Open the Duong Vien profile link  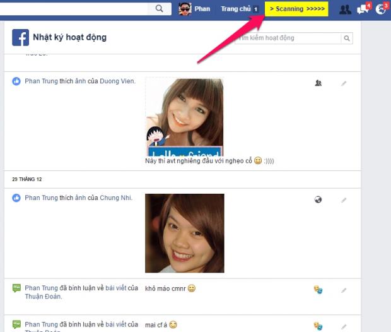117,81
